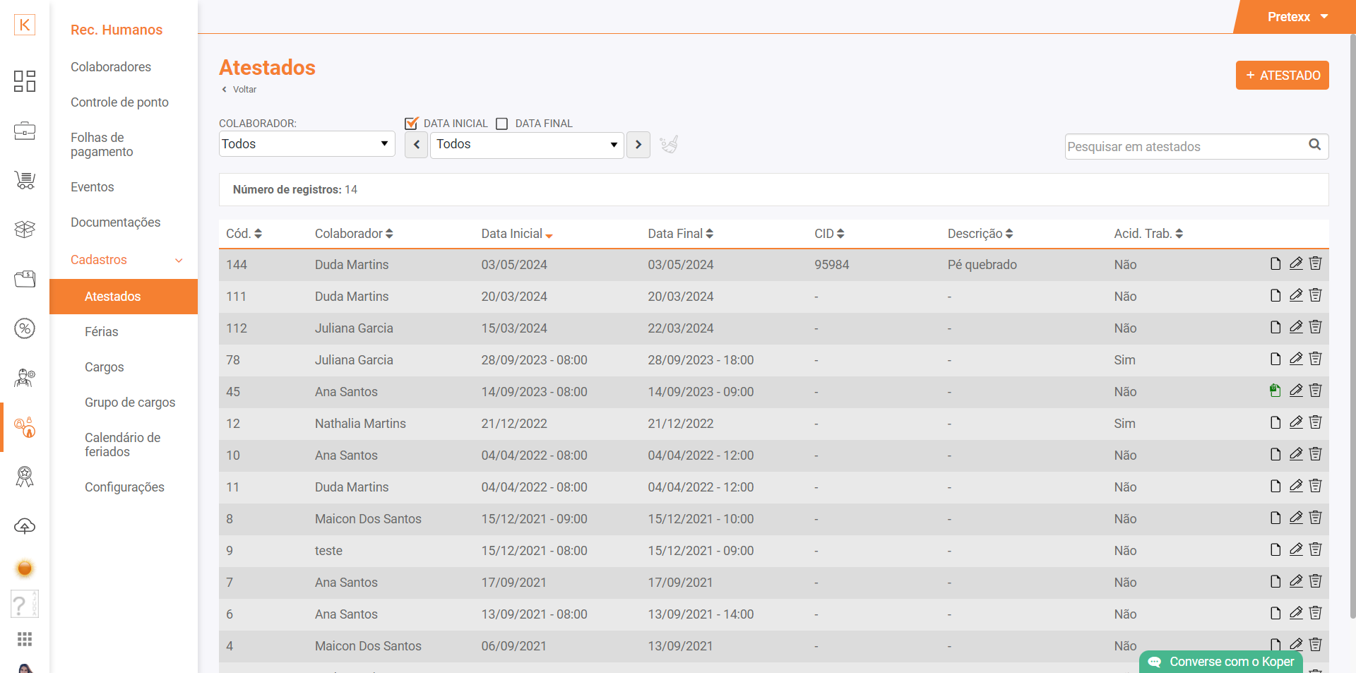
Task: Open the Colaborador dropdown
Action: click(x=307, y=144)
